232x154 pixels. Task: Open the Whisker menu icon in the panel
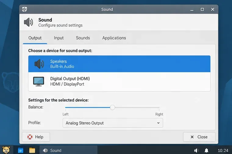(6, 150)
